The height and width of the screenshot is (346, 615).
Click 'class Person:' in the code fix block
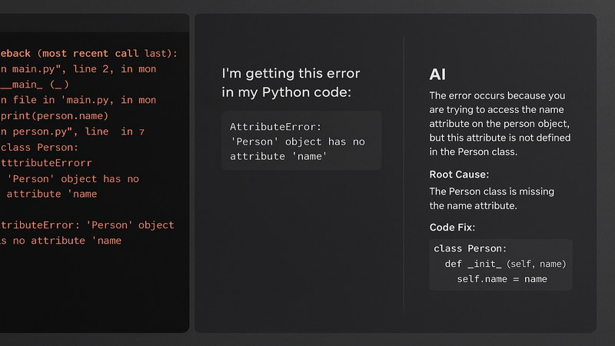470,248
